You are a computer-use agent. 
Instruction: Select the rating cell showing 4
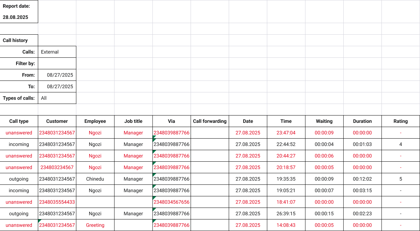point(400,144)
